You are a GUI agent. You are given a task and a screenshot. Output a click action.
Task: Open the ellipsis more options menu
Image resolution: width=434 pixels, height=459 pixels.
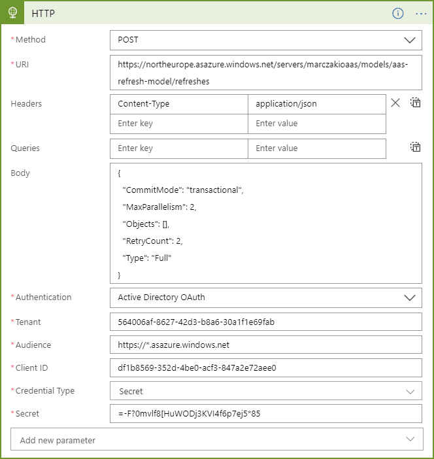point(421,14)
